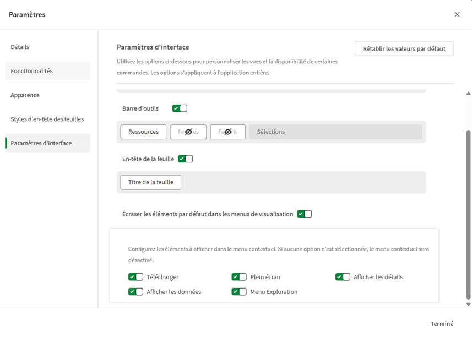The width and height of the screenshot is (472, 337).
Task: Turn off Menu Exploration
Action: point(239,292)
